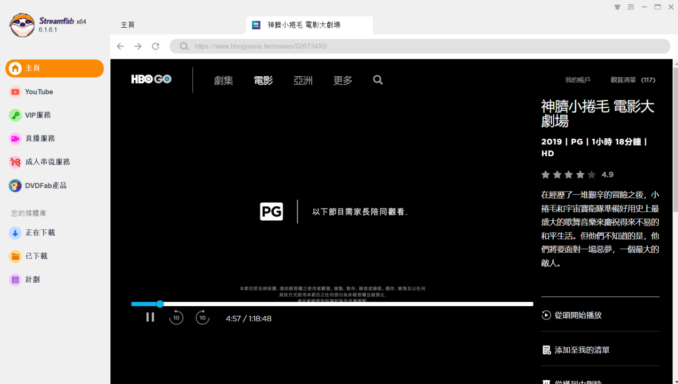Reload the current web page

click(x=156, y=46)
